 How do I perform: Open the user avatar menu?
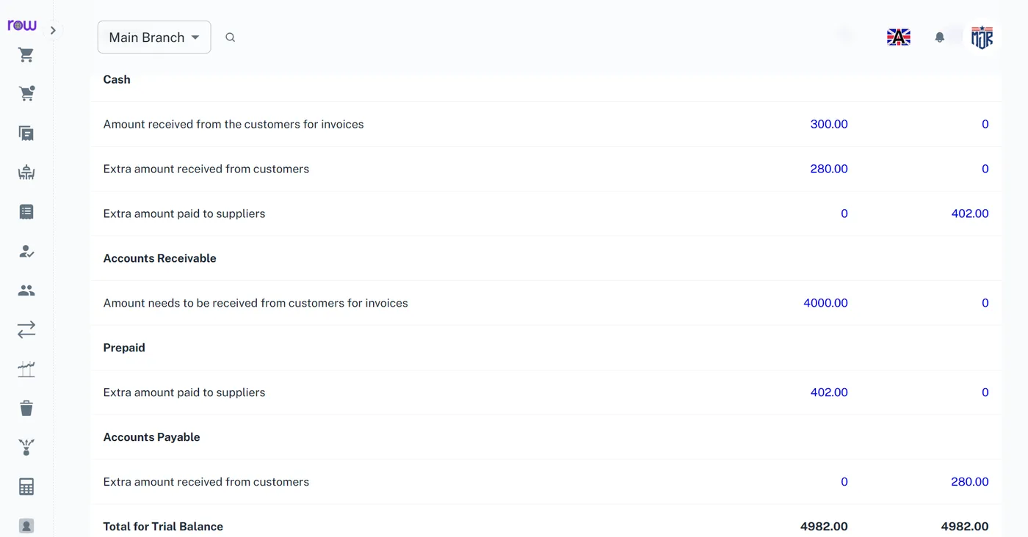click(x=982, y=37)
